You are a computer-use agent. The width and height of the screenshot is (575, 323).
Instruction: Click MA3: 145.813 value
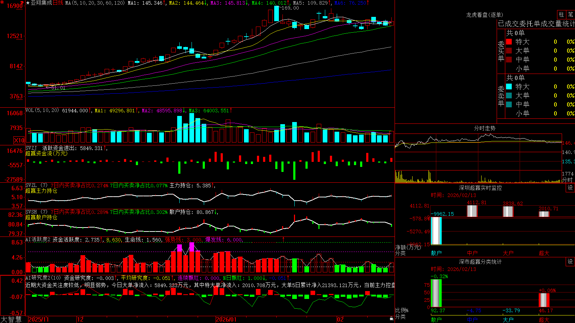(229, 3)
